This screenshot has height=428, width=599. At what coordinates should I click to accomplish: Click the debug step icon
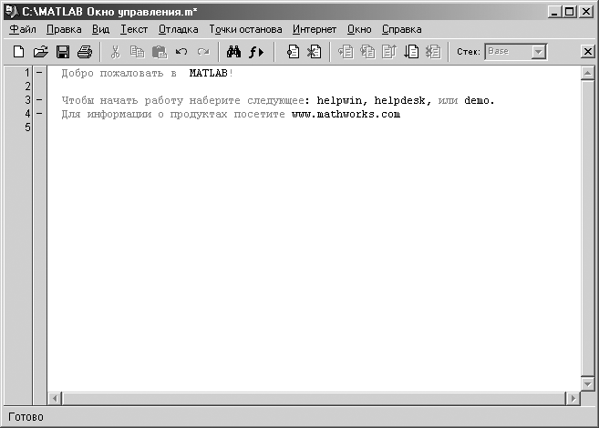point(346,52)
